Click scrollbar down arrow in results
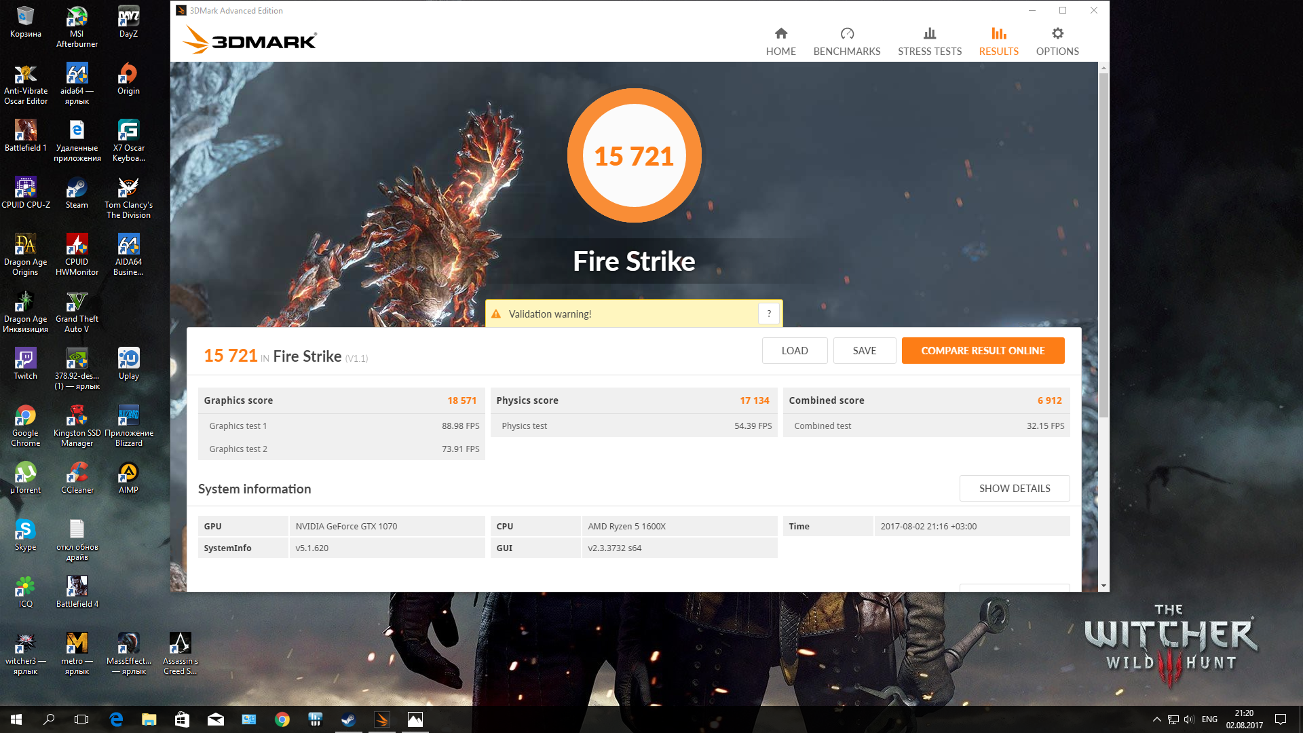Viewport: 1303px width, 733px height. tap(1103, 586)
